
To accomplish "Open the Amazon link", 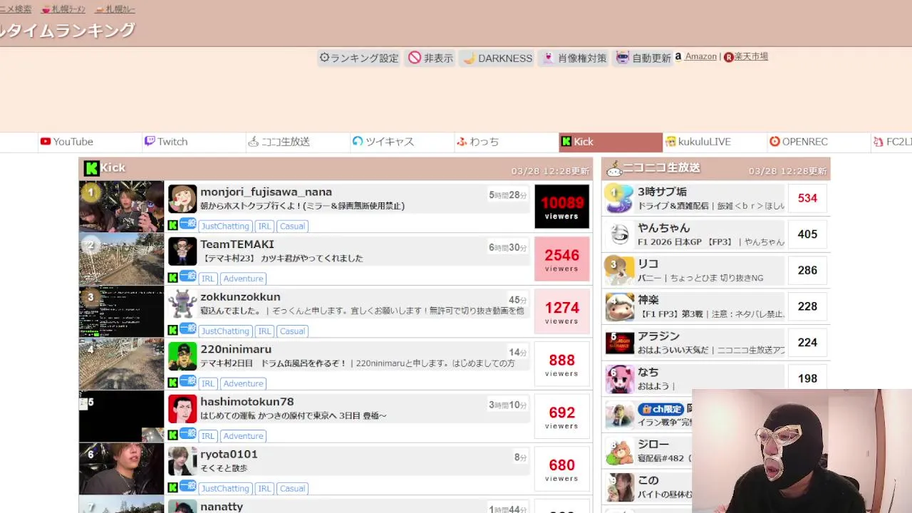I will coord(700,56).
